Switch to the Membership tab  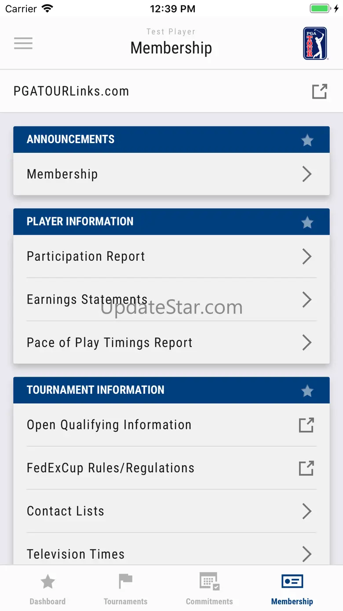[292, 588]
